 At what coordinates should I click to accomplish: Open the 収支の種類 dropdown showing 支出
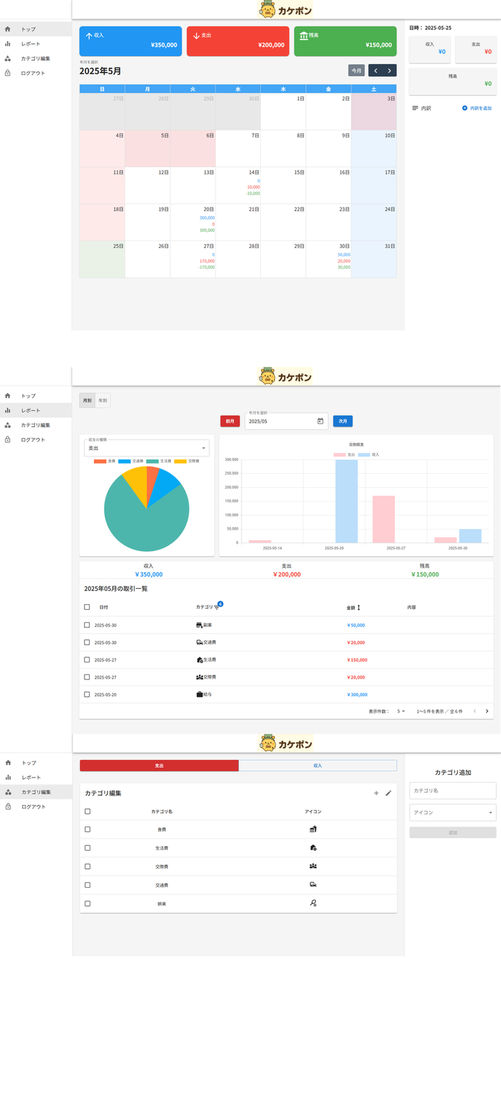[147, 447]
